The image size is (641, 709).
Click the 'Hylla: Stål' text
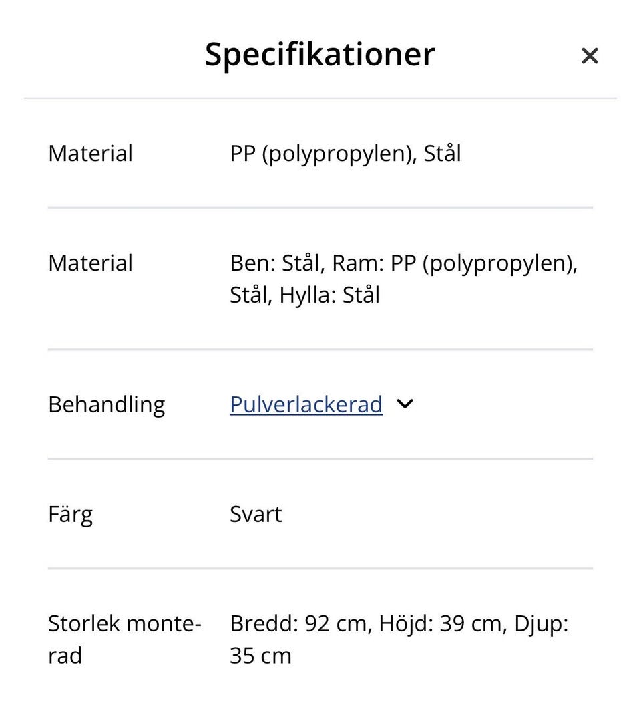[x=329, y=295]
